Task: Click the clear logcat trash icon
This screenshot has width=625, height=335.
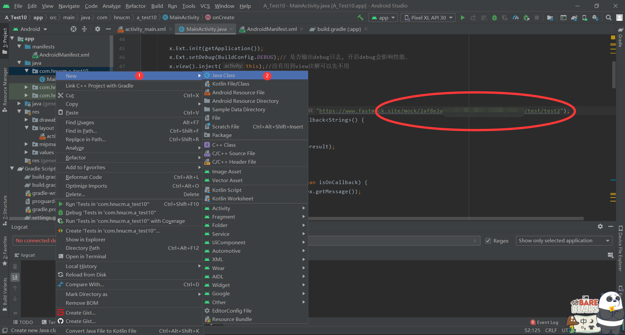Action: [x=15, y=267]
